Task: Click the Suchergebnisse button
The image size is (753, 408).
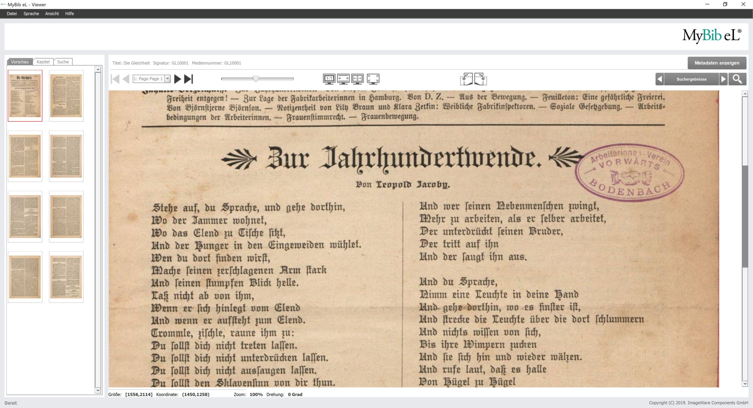Action: click(x=691, y=79)
